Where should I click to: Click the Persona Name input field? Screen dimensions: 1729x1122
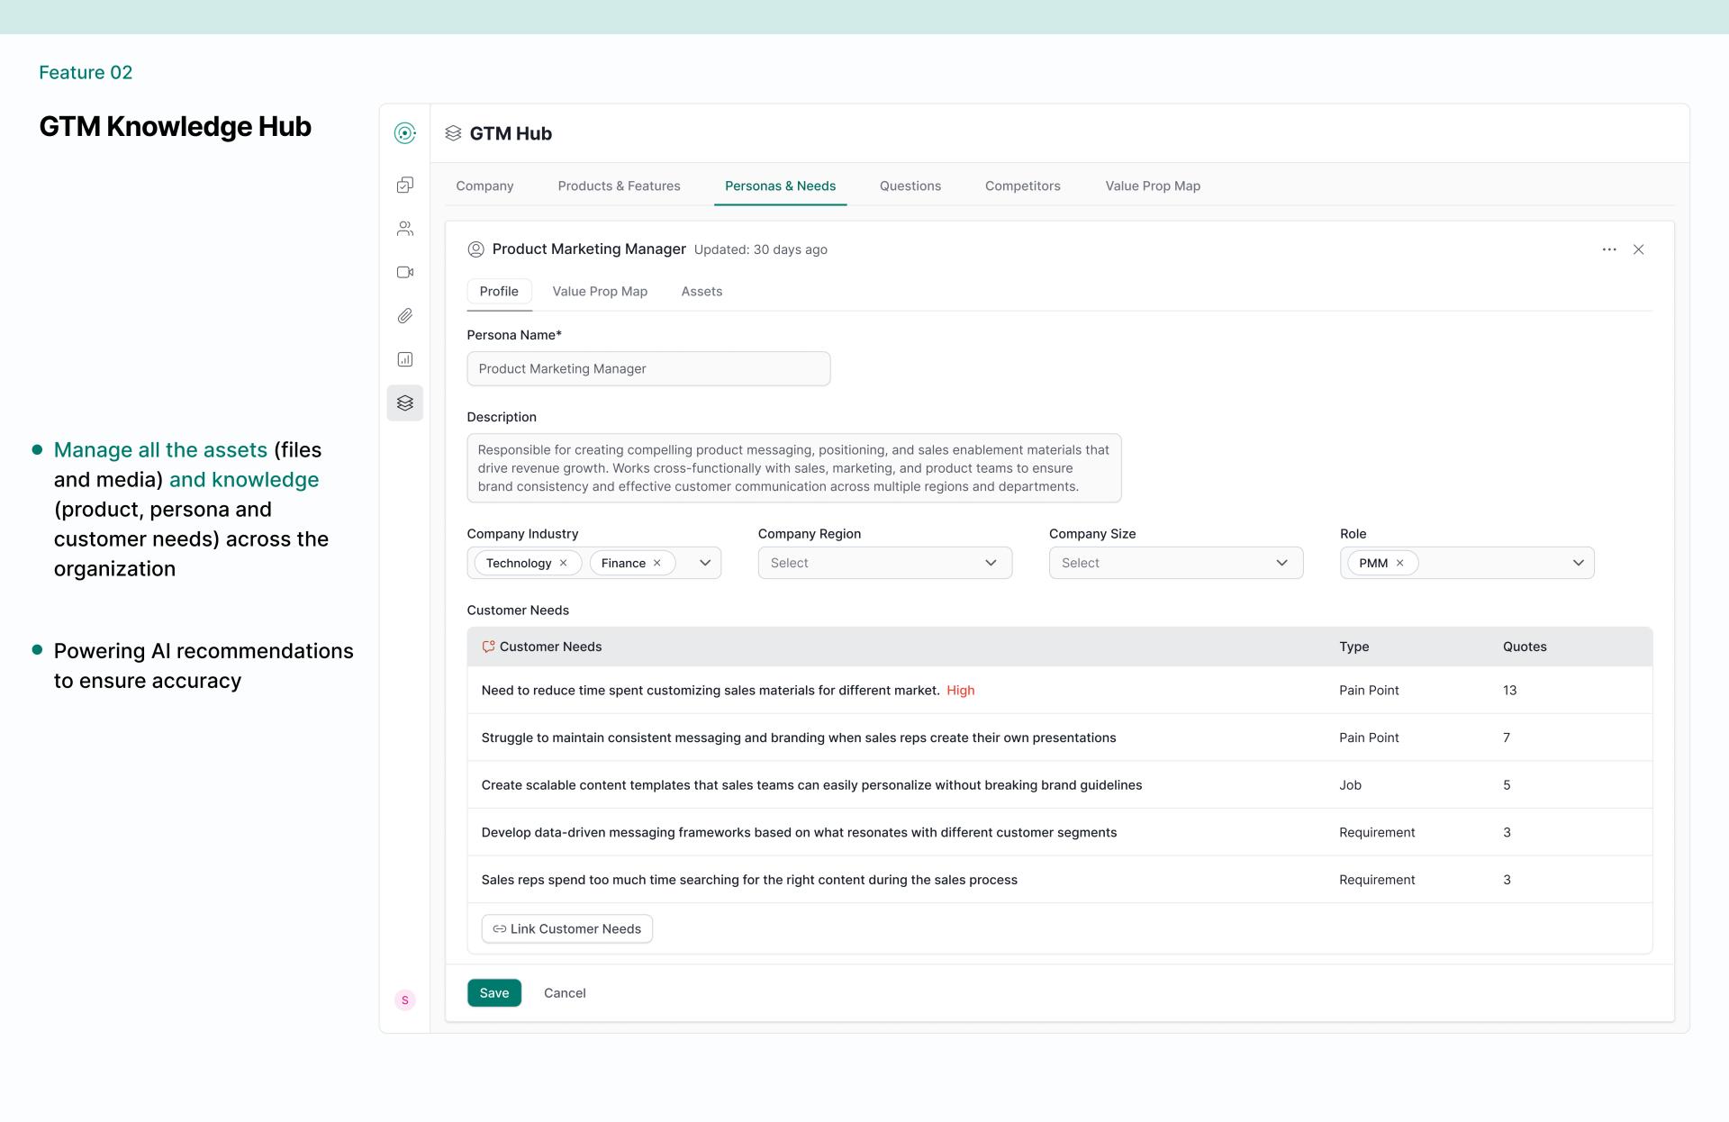tap(648, 368)
